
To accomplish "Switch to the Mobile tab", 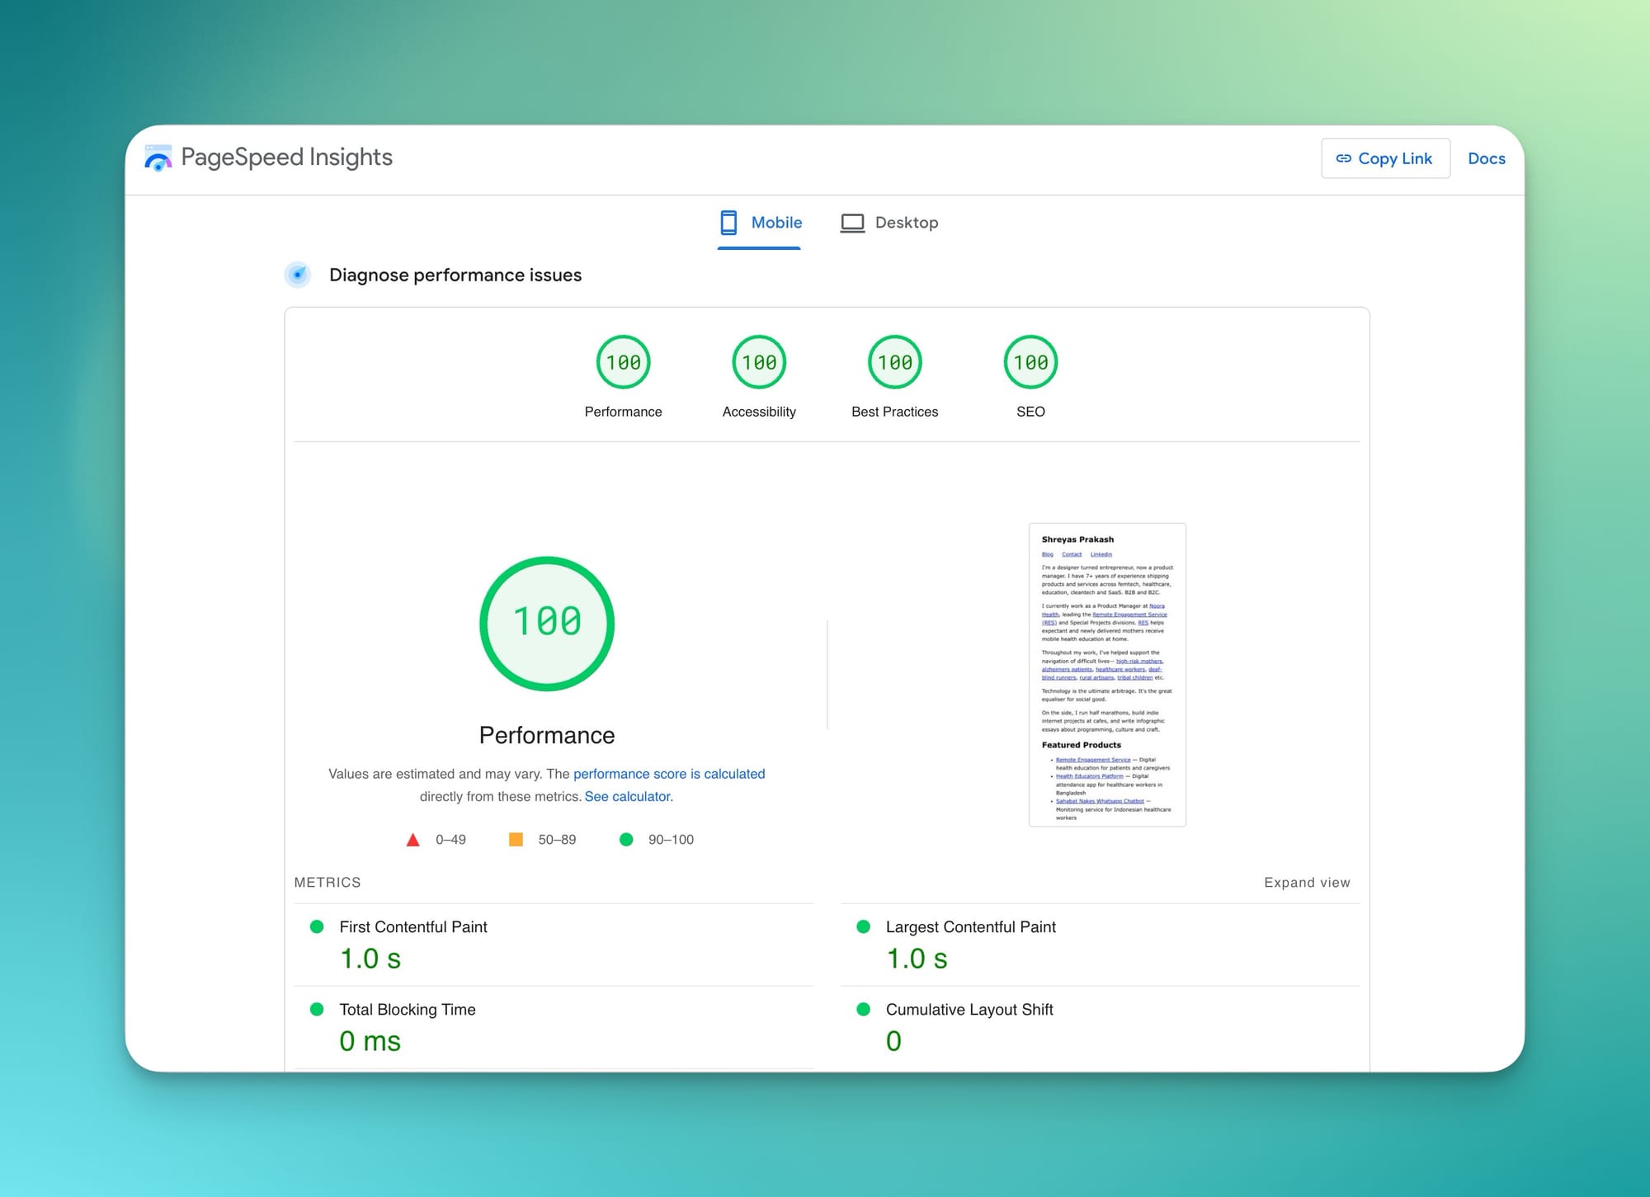I will coord(775,223).
